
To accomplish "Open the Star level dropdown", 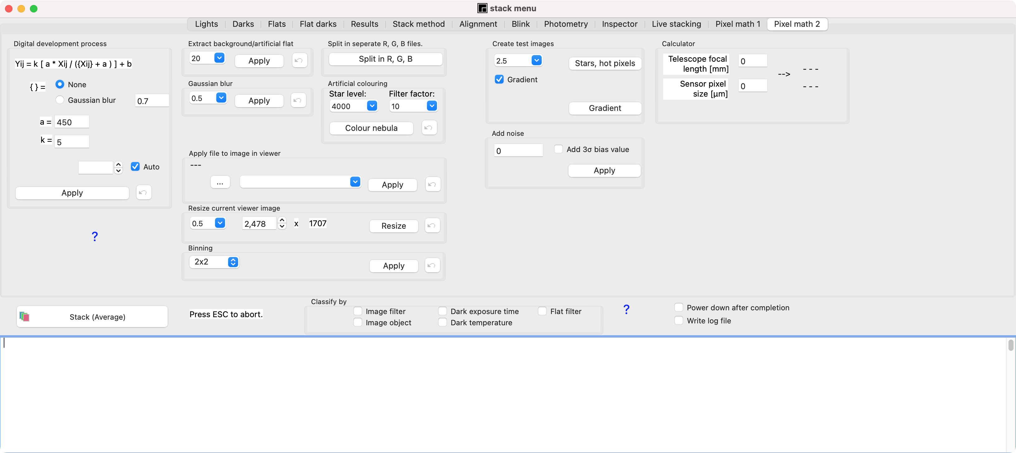I will (x=372, y=106).
